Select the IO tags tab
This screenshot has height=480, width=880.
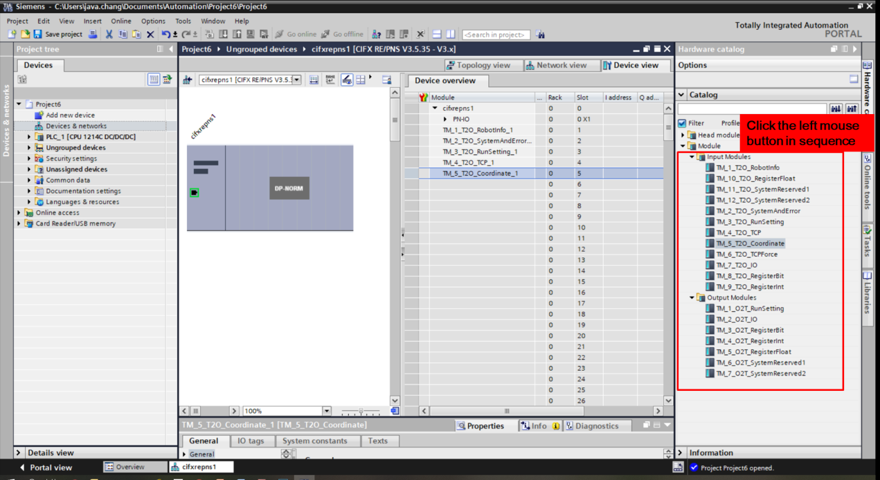[x=251, y=441]
